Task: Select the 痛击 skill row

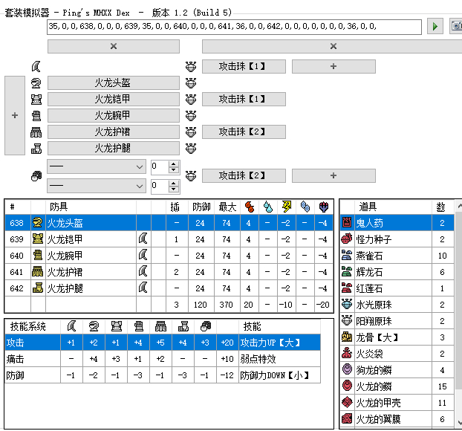Action: pos(163,359)
